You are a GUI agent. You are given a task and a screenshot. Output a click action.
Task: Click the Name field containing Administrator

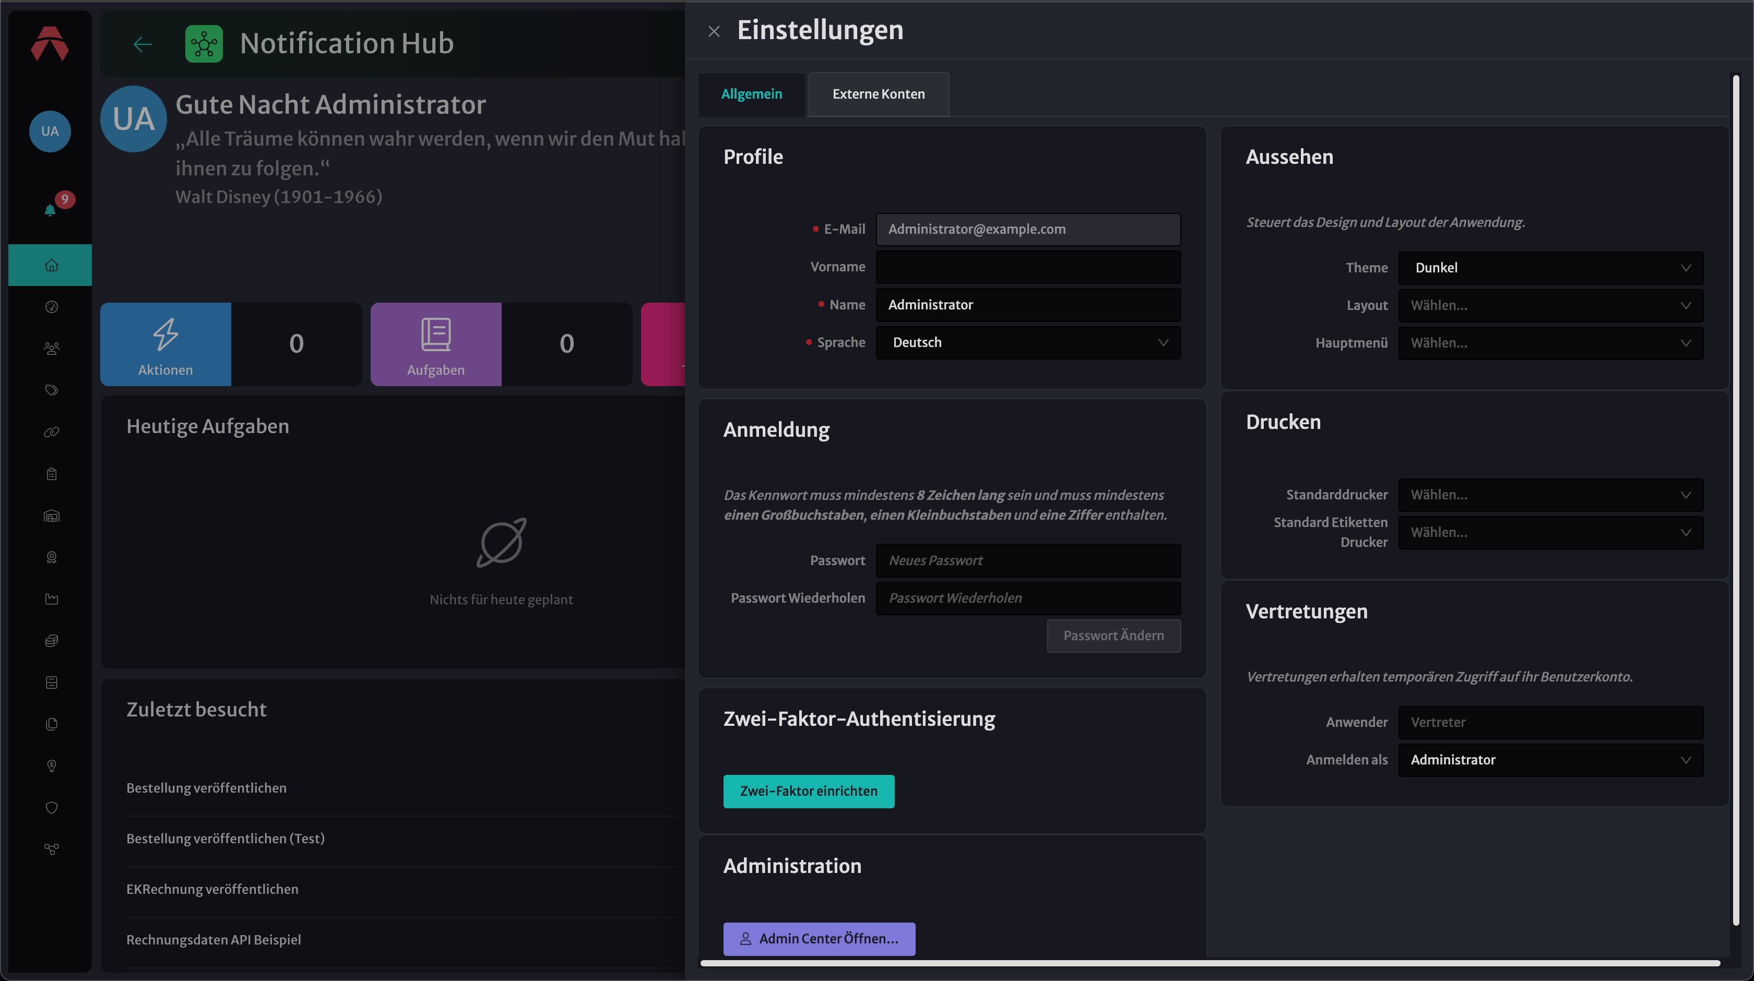point(1028,304)
